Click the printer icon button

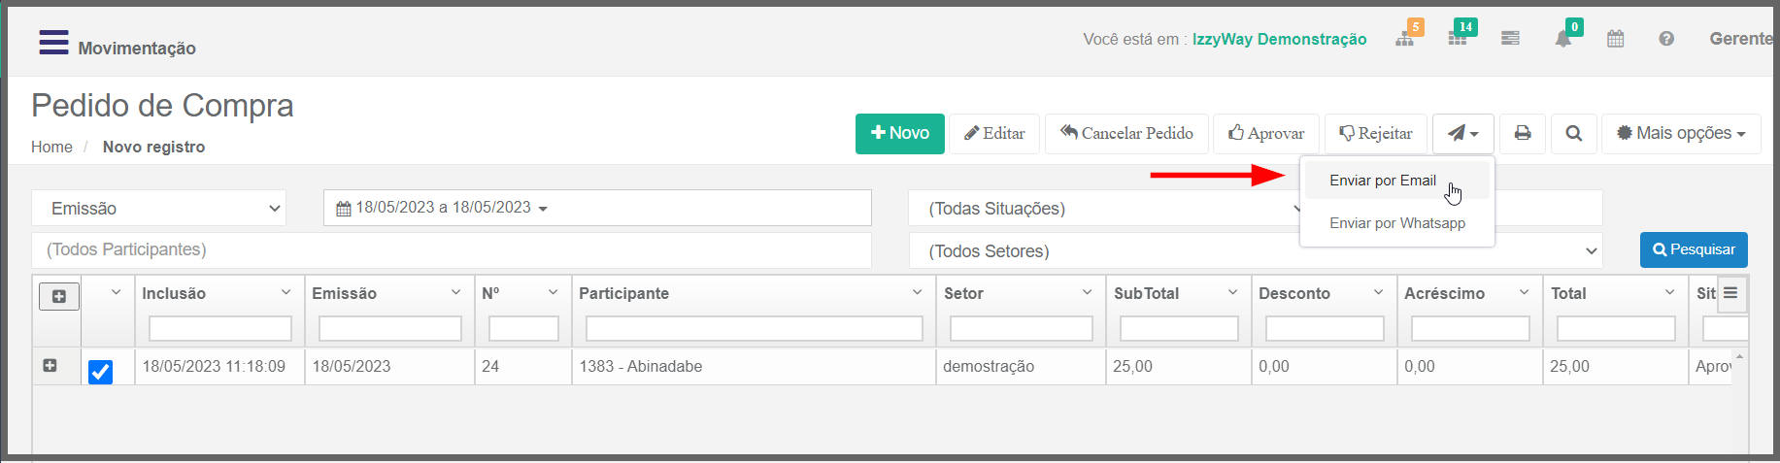tap(1523, 133)
